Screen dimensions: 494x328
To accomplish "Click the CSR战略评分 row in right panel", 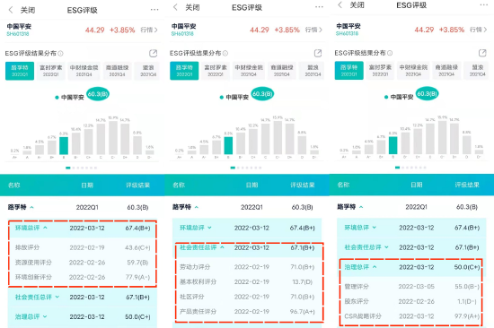I will (411, 316).
